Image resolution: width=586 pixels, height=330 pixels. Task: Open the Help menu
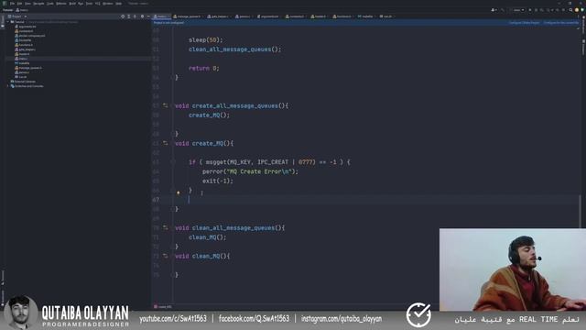click(x=118, y=4)
